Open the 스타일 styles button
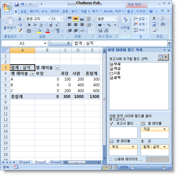The height and width of the screenshot is (175, 177). [x=125, y=25]
